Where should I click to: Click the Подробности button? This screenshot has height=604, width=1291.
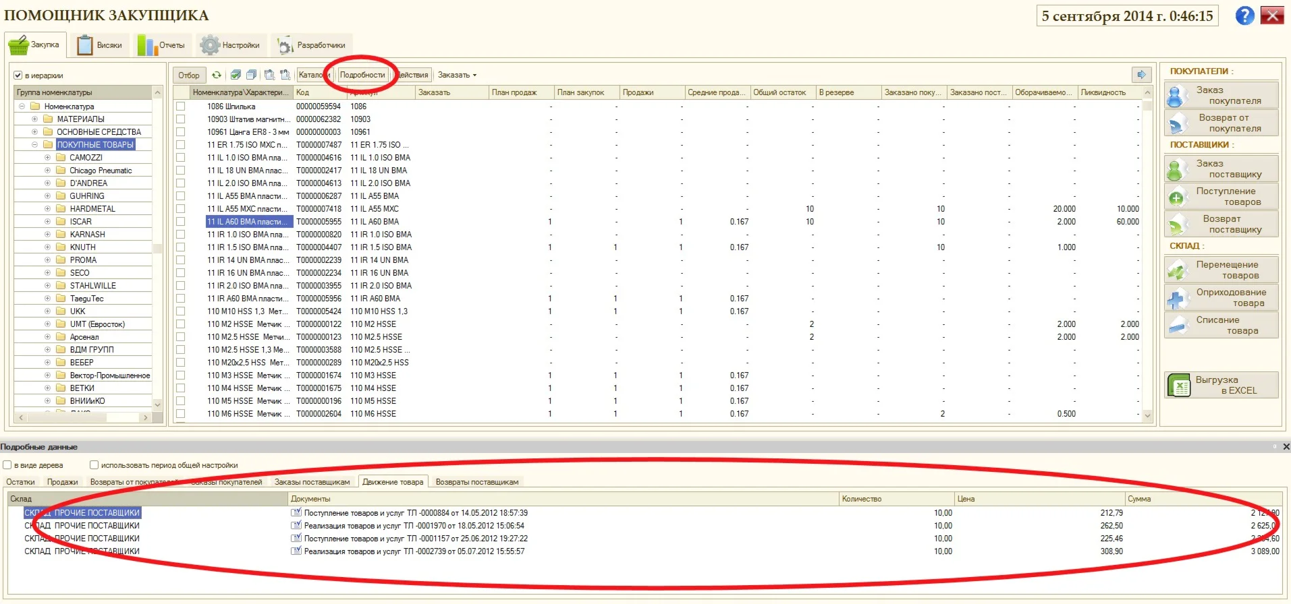click(362, 75)
